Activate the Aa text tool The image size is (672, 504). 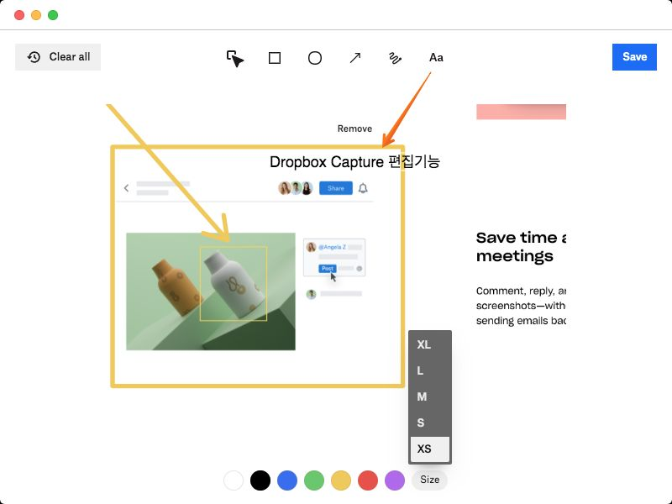(x=436, y=57)
